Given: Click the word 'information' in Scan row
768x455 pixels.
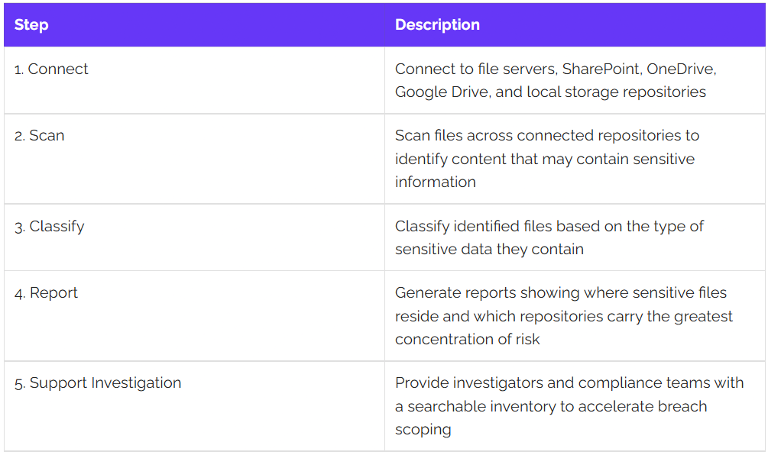Looking at the screenshot, I should pyautogui.click(x=436, y=182).
